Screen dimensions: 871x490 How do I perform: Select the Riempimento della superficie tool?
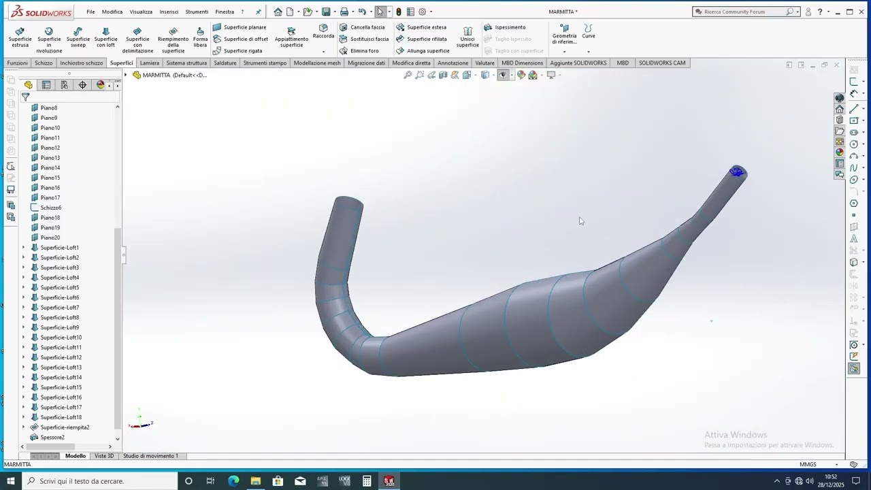[x=173, y=39]
